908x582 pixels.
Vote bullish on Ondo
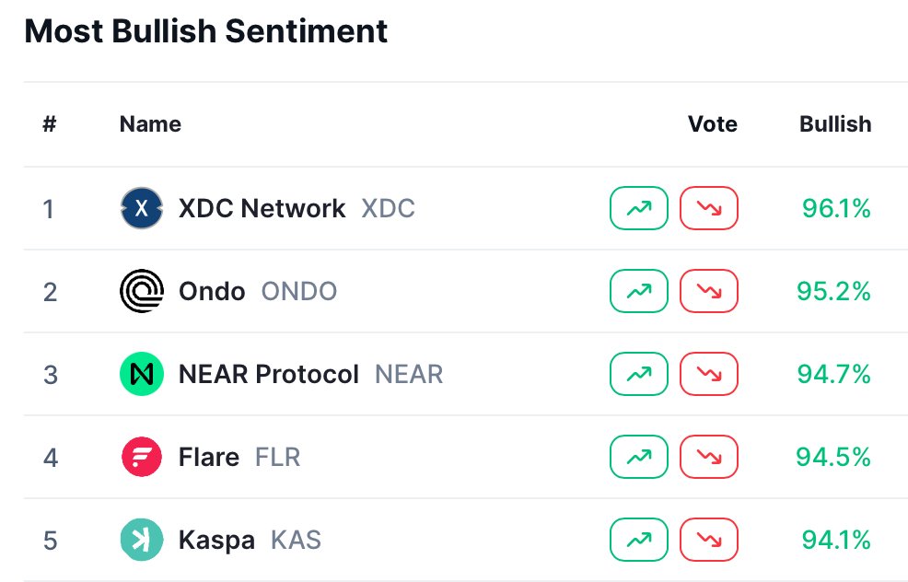coord(639,291)
